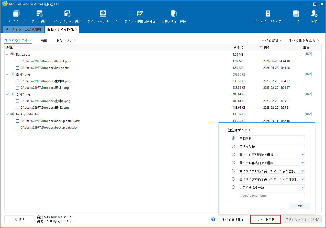Check the Dropbox\素材1.png file checkbox

point(17,88)
